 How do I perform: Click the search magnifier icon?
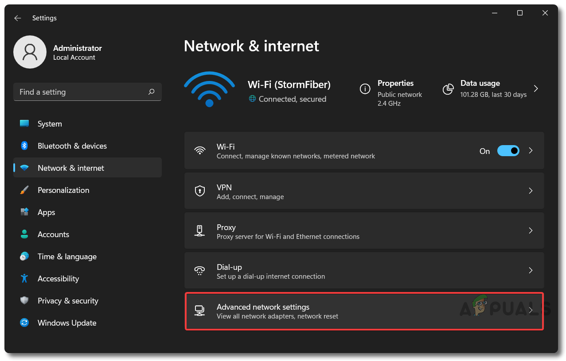pos(151,92)
